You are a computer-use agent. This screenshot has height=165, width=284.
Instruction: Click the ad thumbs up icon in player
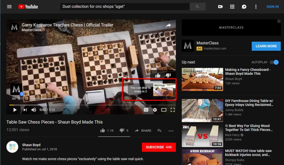158,75
